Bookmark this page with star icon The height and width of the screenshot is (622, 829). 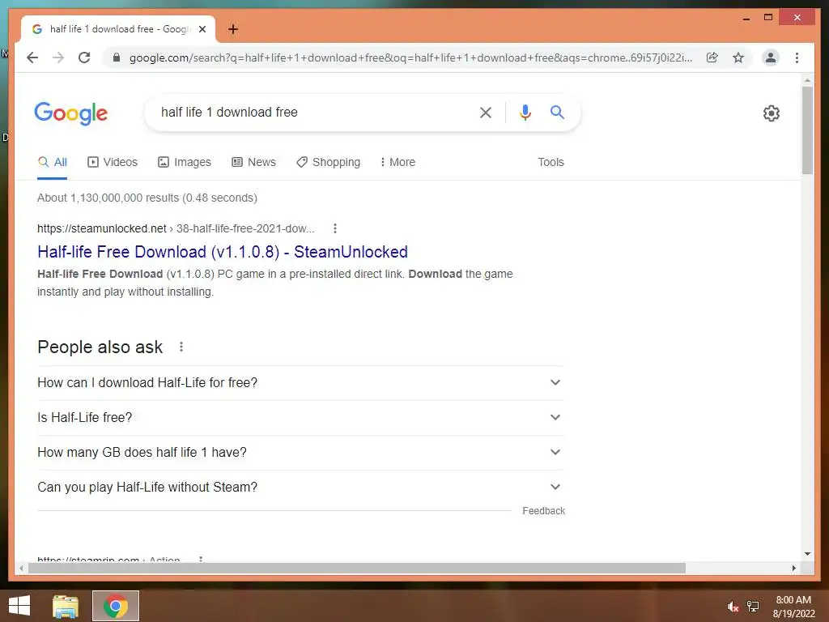coord(738,58)
